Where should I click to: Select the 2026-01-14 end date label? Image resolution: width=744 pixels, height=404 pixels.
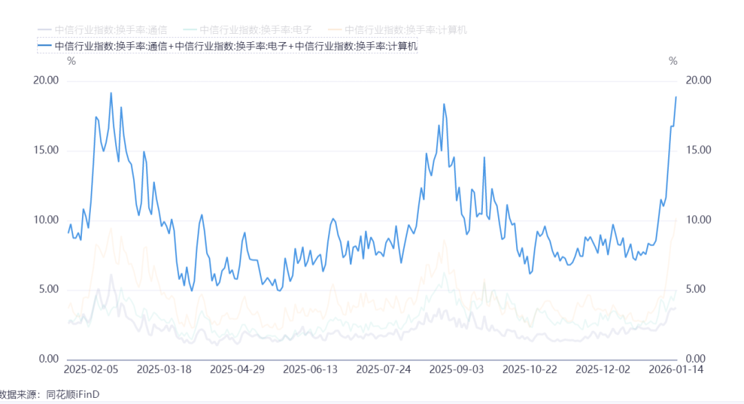676,370
